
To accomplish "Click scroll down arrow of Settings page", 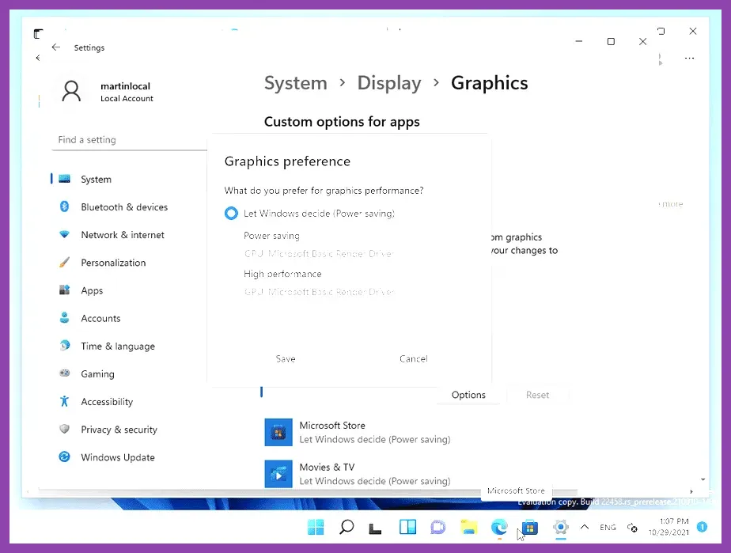I will (703, 479).
